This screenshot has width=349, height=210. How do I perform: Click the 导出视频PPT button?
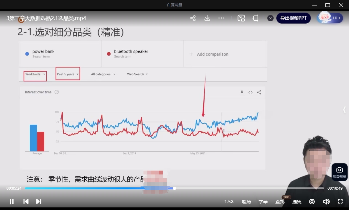click(x=293, y=18)
